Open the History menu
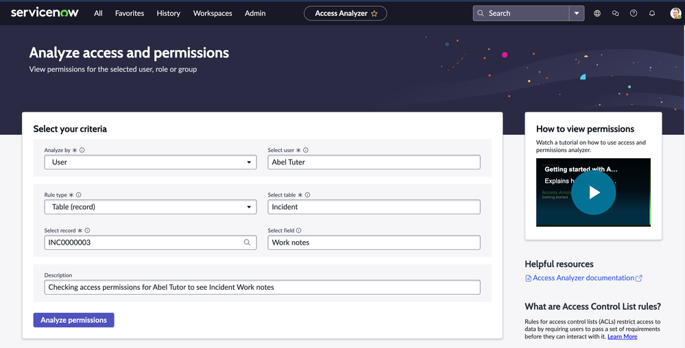 coord(168,13)
